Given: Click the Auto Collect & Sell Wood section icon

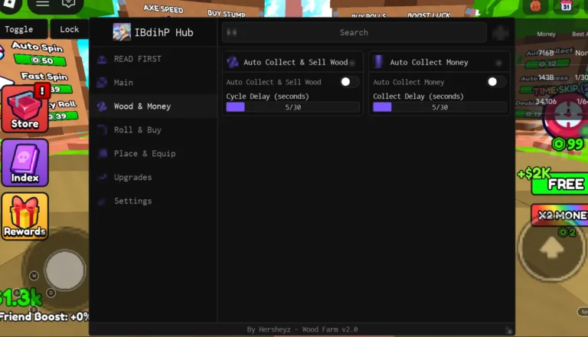Looking at the screenshot, I should pos(233,62).
